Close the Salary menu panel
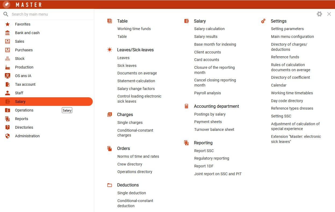 329,14
